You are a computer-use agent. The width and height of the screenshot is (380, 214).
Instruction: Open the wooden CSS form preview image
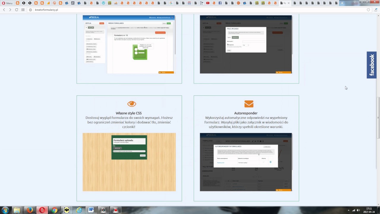tap(129, 162)
